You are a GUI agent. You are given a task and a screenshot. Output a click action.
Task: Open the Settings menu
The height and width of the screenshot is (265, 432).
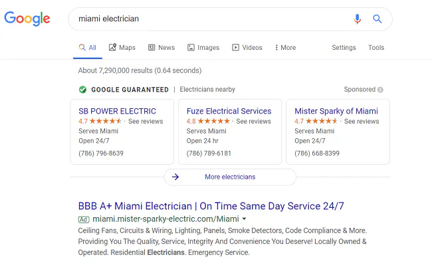[x=344, y=47]
